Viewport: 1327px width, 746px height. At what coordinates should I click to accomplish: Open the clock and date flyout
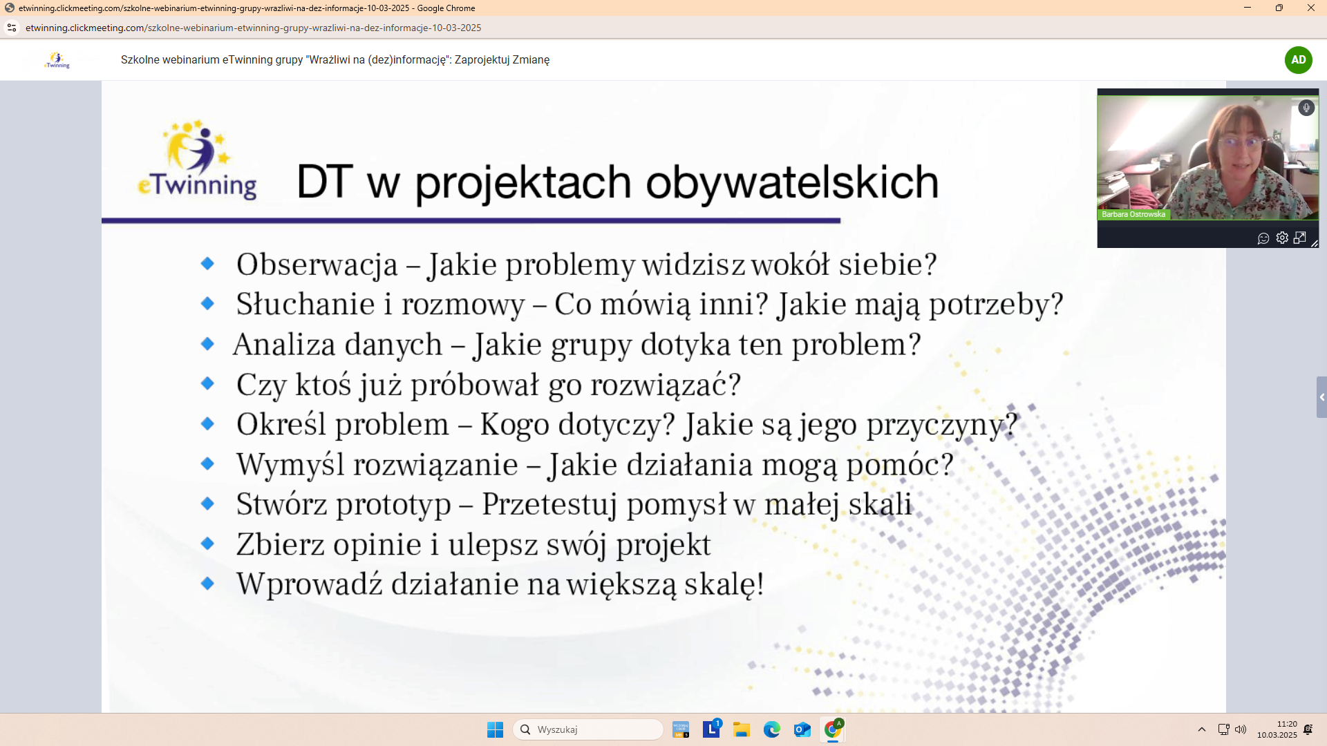click(x=1277, y=729)
